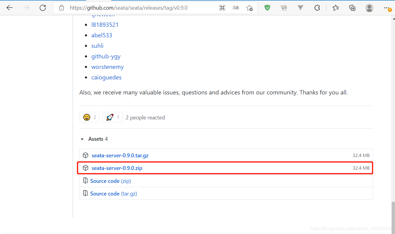Click 32.4 MB size of zip asset
The image size is (395, 234).
[x=361, y=168]
